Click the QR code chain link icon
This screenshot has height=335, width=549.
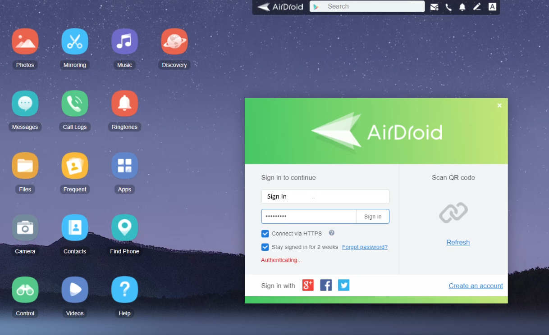point(453,213)
